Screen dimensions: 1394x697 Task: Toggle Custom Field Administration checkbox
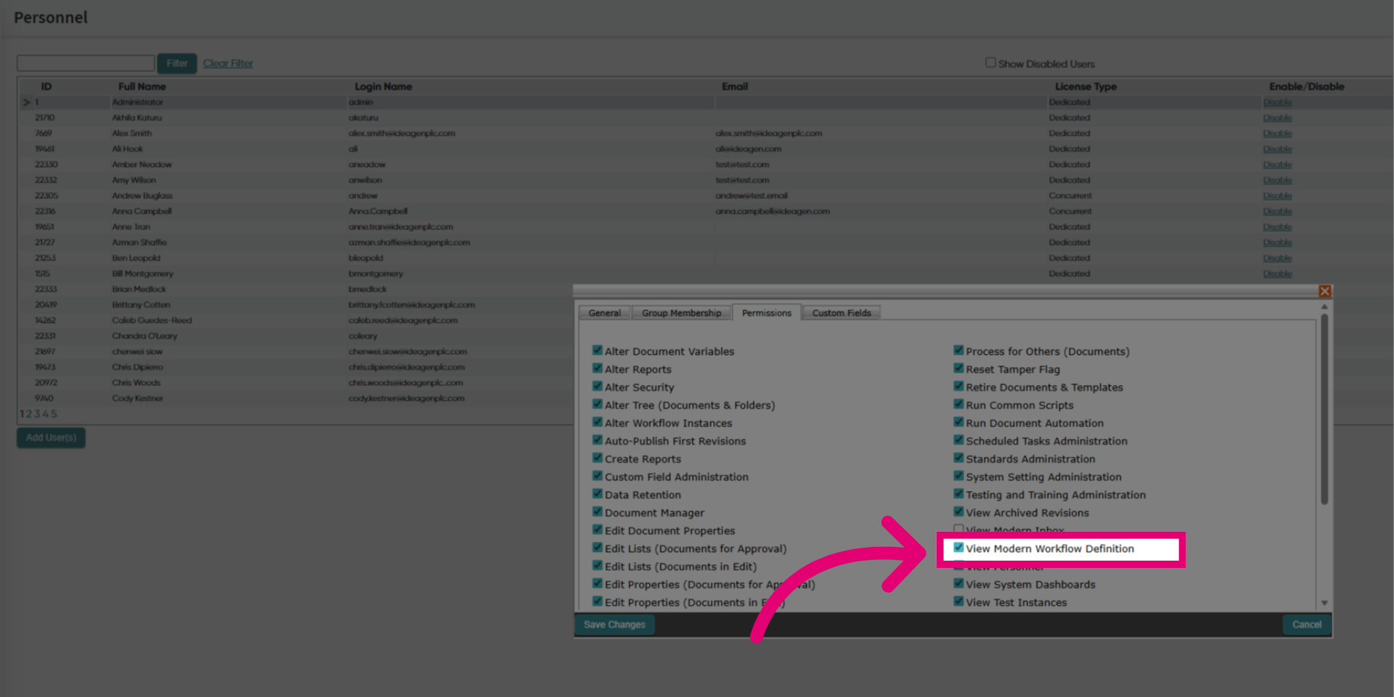click(x=598, y=476)
